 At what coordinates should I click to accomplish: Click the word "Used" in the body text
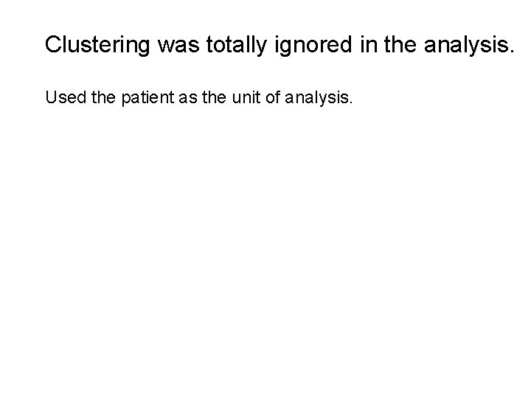point(63,97)
